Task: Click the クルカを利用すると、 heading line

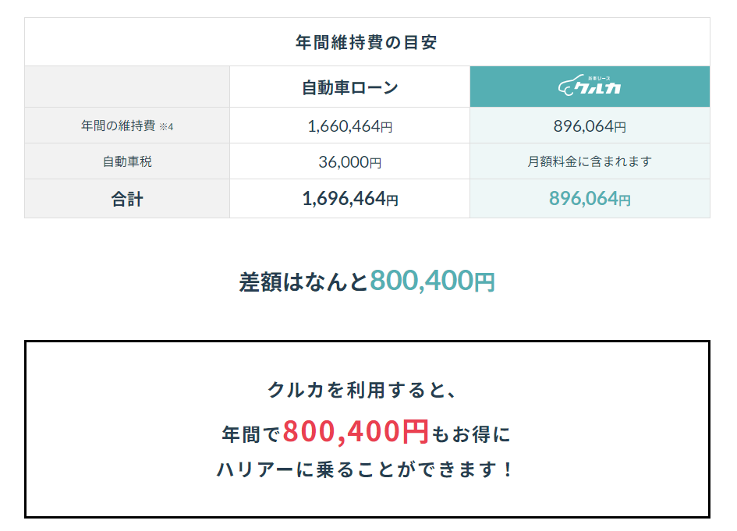Action: click(x=362, y=390)
